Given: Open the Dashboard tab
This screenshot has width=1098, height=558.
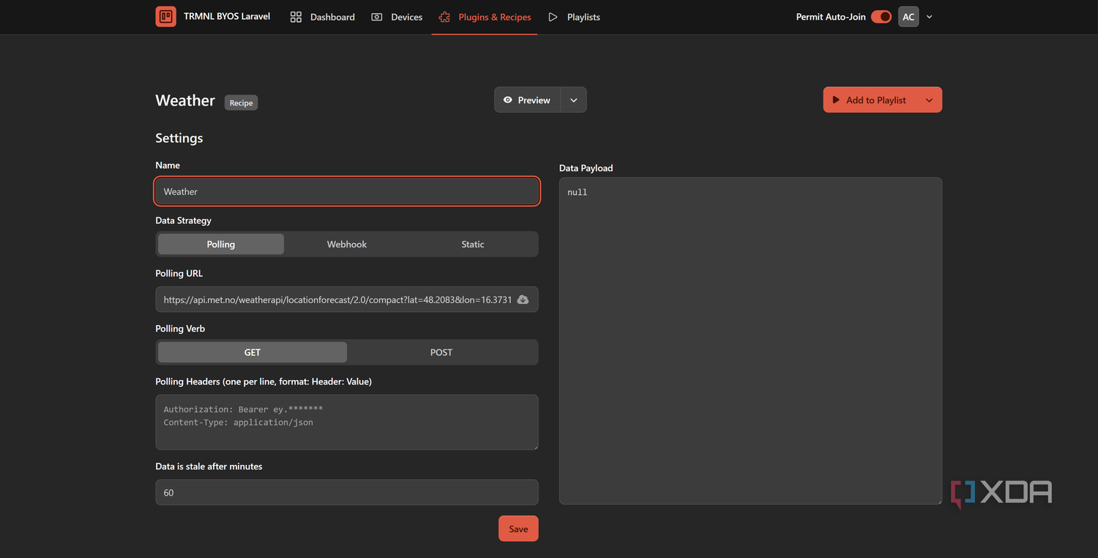Looking at the screenshot, I should (322, 17).
